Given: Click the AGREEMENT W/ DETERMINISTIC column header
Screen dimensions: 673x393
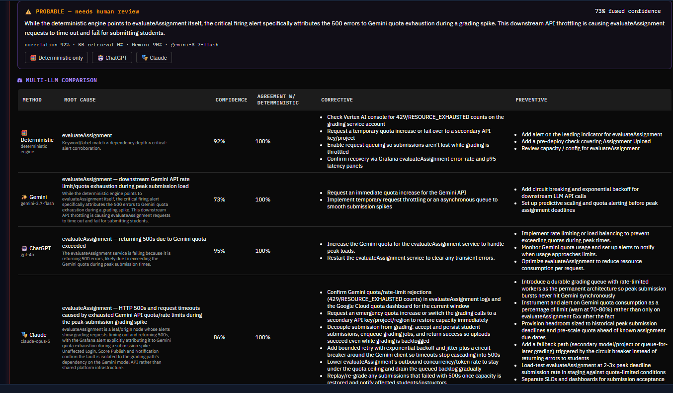Looking at the screenshot, I should 278,99.
